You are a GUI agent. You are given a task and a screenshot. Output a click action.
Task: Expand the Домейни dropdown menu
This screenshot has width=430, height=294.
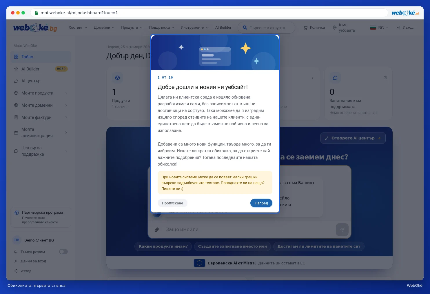tap(104, 28)
